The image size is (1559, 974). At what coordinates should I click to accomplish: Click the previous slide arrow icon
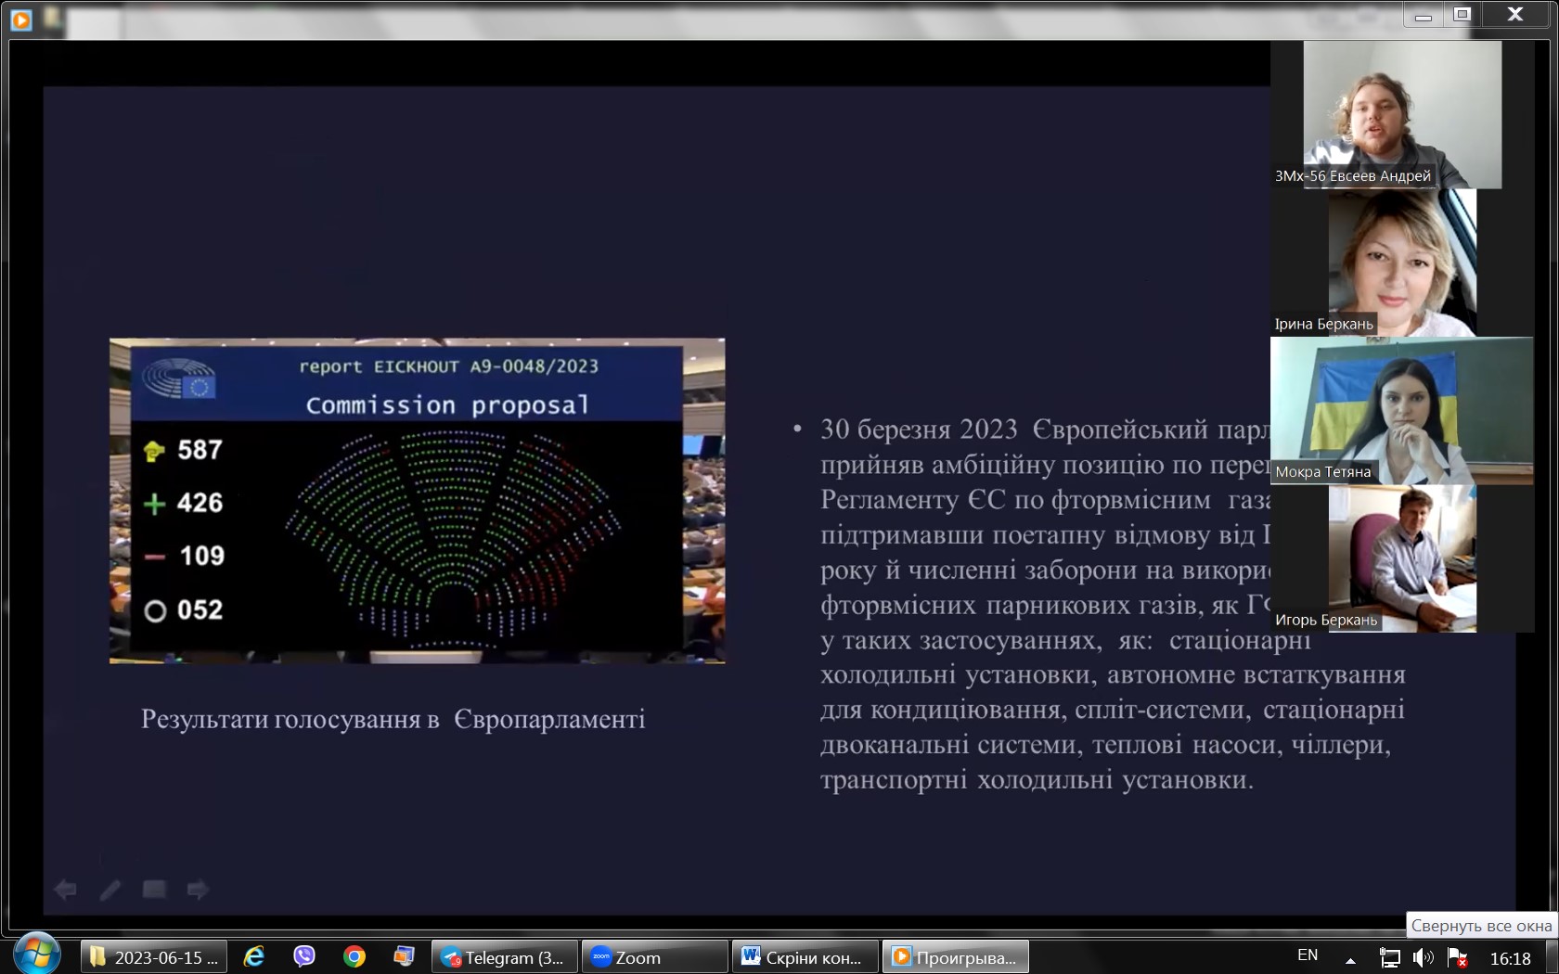[x=65, y=890]
